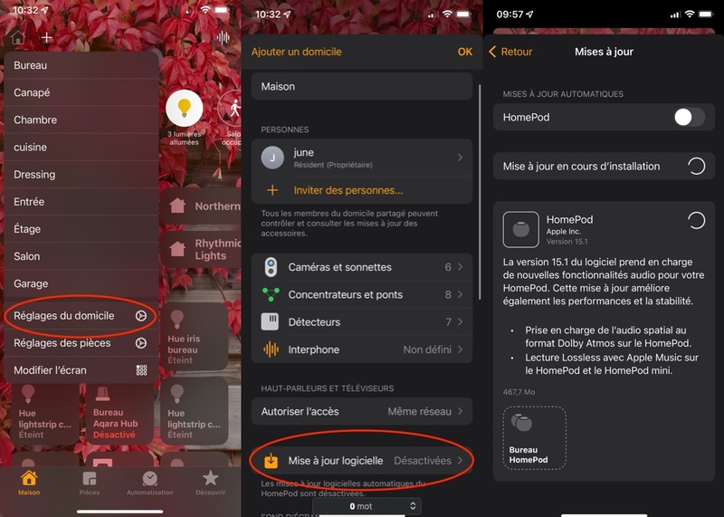The height and width of the screenshot is (517, 724).
Task: Open the Northern scene tile
Action: pos(201,206)
